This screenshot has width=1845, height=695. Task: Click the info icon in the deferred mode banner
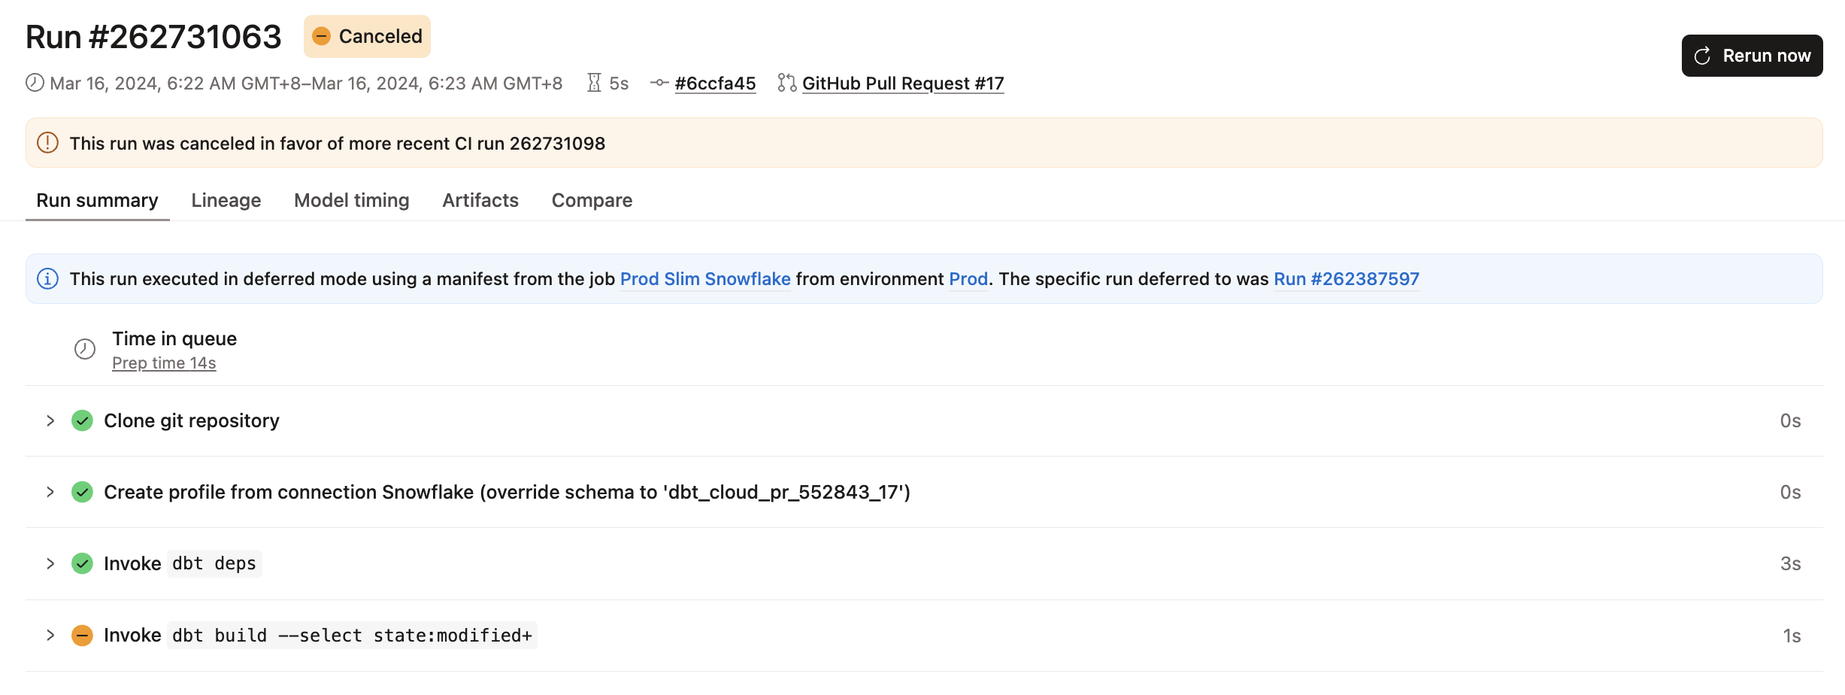tap(48, 278)
